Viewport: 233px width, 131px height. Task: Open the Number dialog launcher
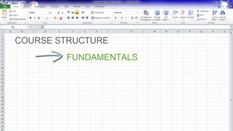(137, 23)
